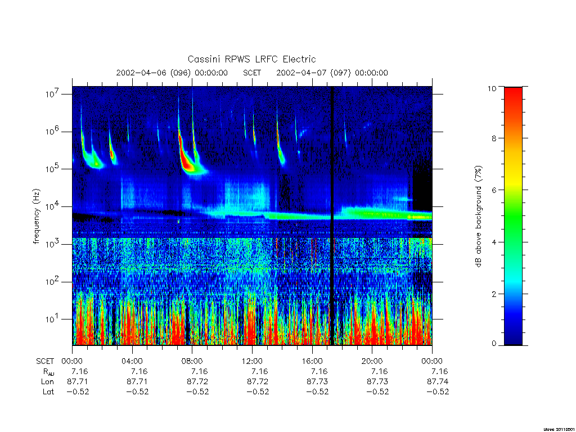Click the "R_AU" row label
Screen dimensions: 576x432
pyautogui.click(x=48, y=372)
